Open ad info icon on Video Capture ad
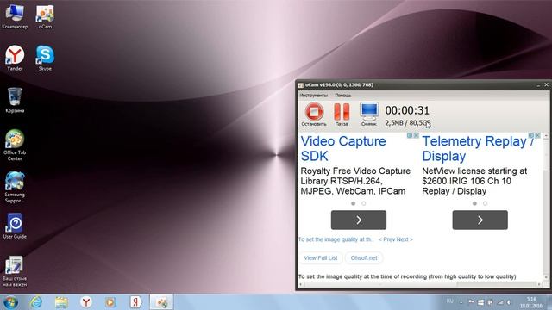 pyautogui.click(x=410, y=135)
